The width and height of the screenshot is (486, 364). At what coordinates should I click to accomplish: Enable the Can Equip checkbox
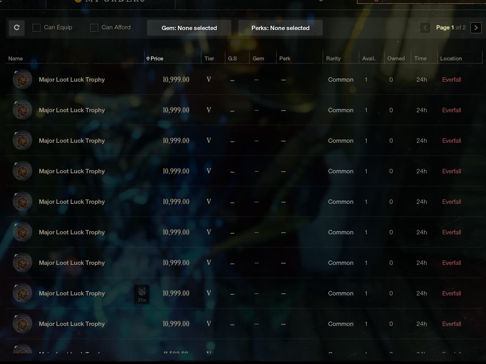[x=37, y=28]
